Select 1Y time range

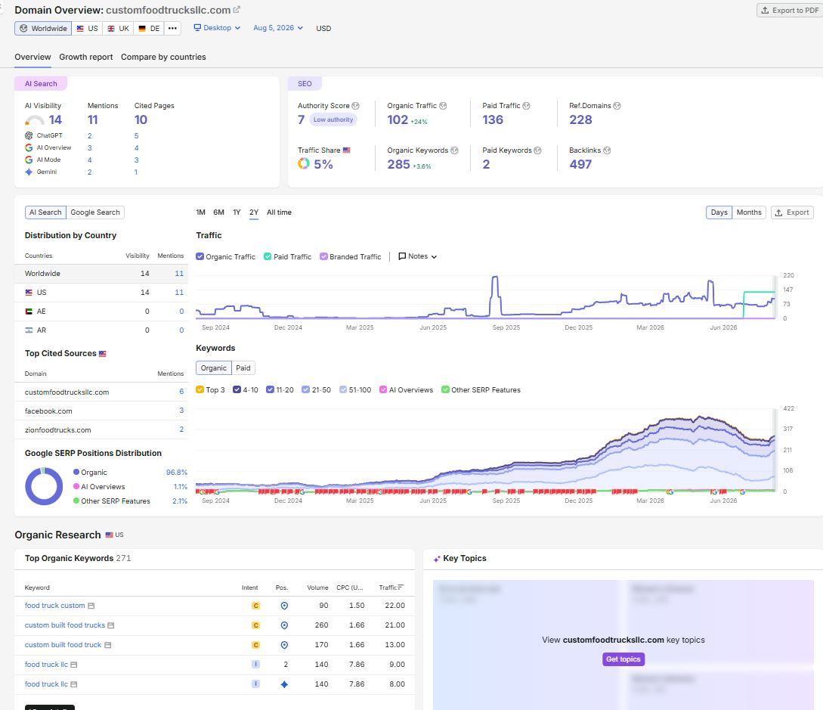pyautogui.click(x=237, y=212)
